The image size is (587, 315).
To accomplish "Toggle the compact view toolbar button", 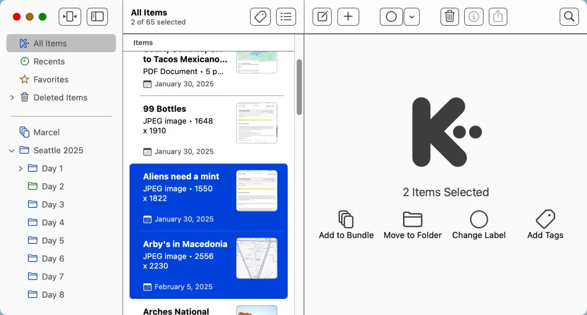I will point(70,17).
